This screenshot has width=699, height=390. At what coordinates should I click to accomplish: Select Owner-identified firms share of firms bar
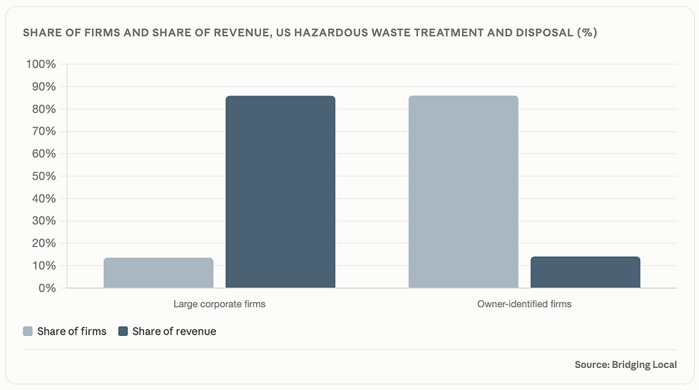[464, 192]
